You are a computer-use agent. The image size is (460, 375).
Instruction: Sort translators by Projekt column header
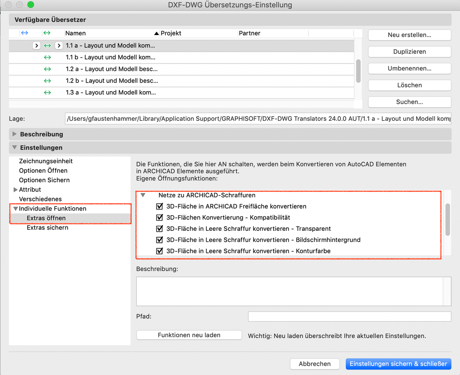click(x=171, y=33)
